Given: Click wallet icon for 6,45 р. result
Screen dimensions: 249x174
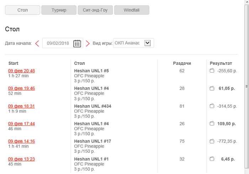Looking at the screenshot, I should pyautogui.click(x=212, y=159).
